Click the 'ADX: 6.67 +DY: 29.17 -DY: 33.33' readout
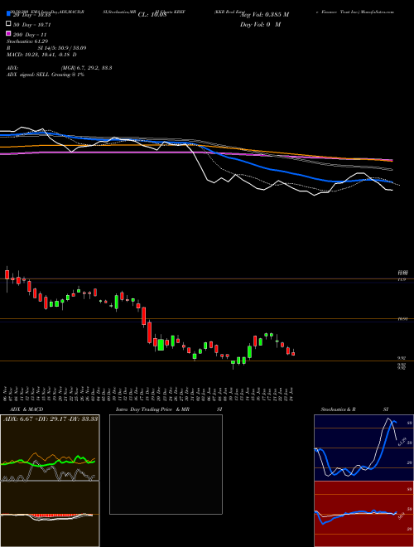The width and height of the screenshot is (414, 547). tap(51, 419)
